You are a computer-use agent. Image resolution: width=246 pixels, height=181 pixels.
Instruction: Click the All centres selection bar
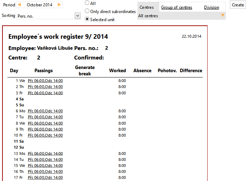pos(182,16)
